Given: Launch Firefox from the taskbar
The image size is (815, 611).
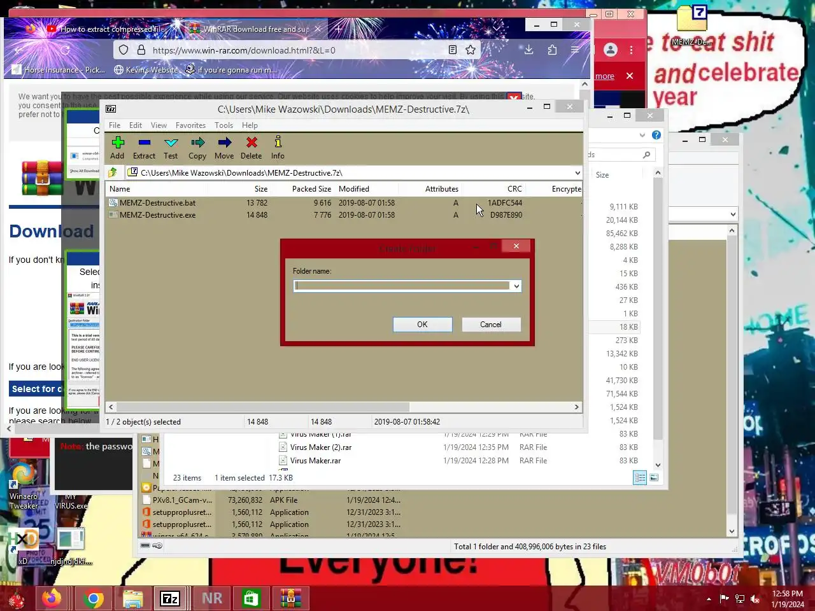Looking at the screenshot, I should (x=52, y=598).
